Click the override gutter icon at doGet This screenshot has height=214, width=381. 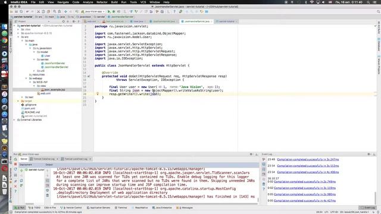89,76
